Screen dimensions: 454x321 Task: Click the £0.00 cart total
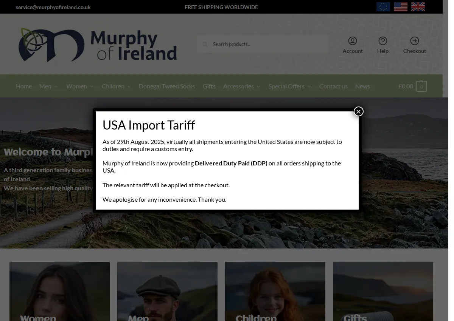pyautogui.click(x=406, y=86)
